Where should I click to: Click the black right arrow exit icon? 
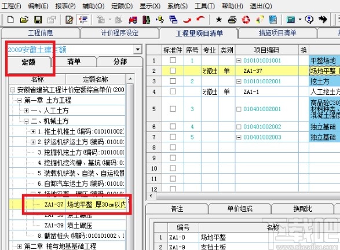(323, 20)
